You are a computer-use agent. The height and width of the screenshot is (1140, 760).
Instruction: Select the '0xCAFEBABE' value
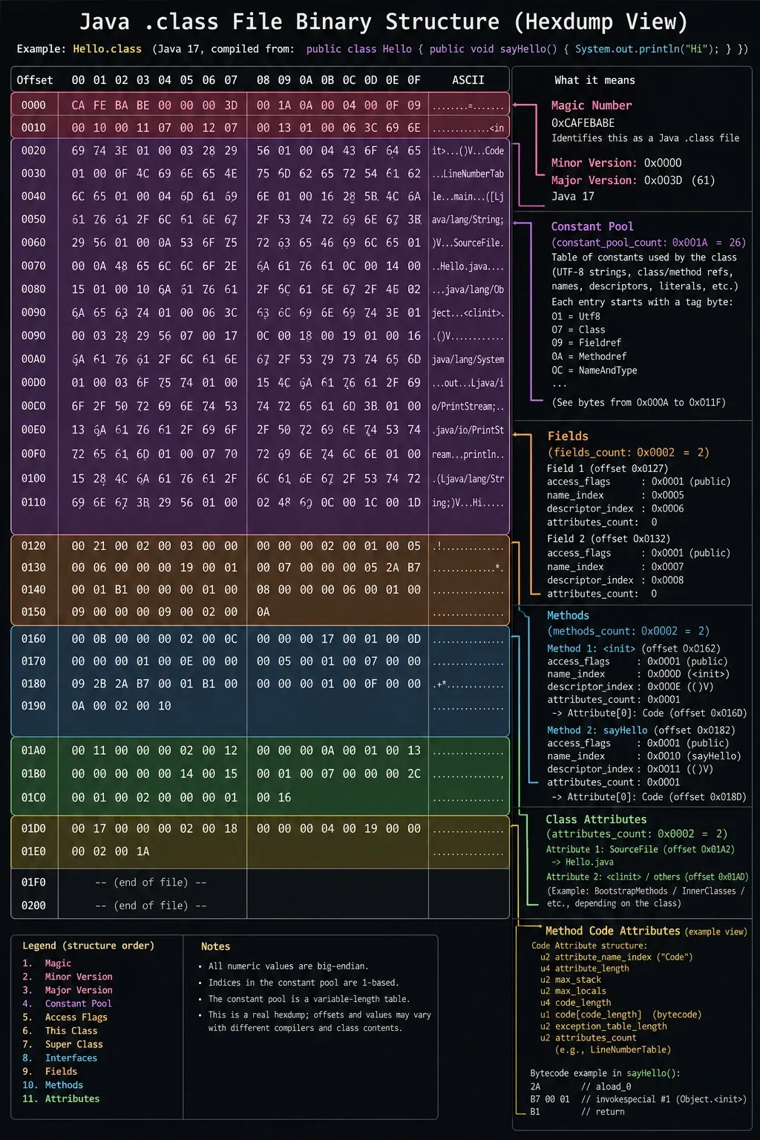(x=583, y=123)
